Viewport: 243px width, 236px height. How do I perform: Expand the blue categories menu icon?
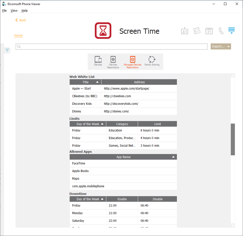click(x=231, y=31)
